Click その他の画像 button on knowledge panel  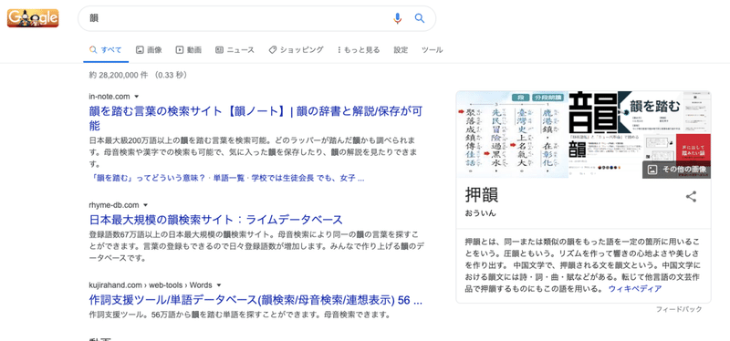[x=677, y=170]
